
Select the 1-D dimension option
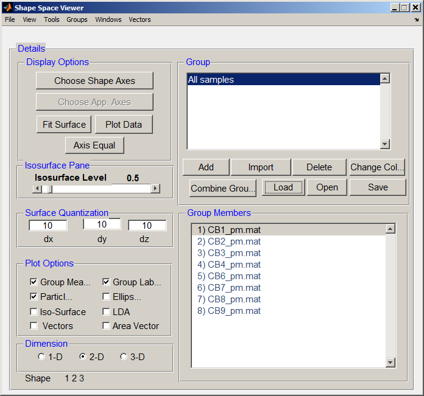tap(41, 357)
